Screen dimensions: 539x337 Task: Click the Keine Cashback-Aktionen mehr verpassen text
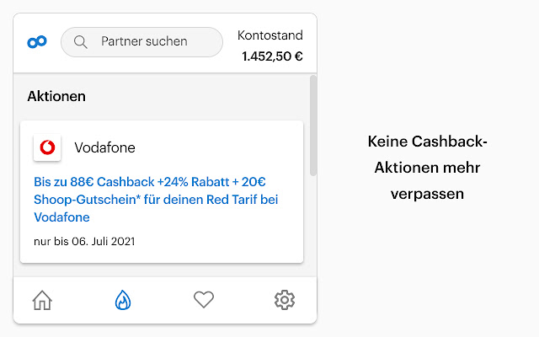tap(428, 168)
